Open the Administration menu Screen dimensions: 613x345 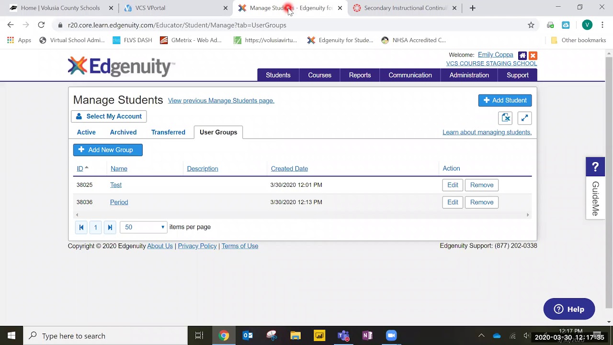[x=469, y=75]
